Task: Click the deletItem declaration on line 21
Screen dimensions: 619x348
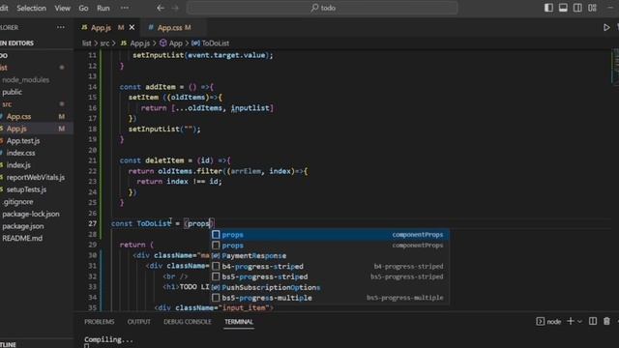Action: tap(163, 160)
